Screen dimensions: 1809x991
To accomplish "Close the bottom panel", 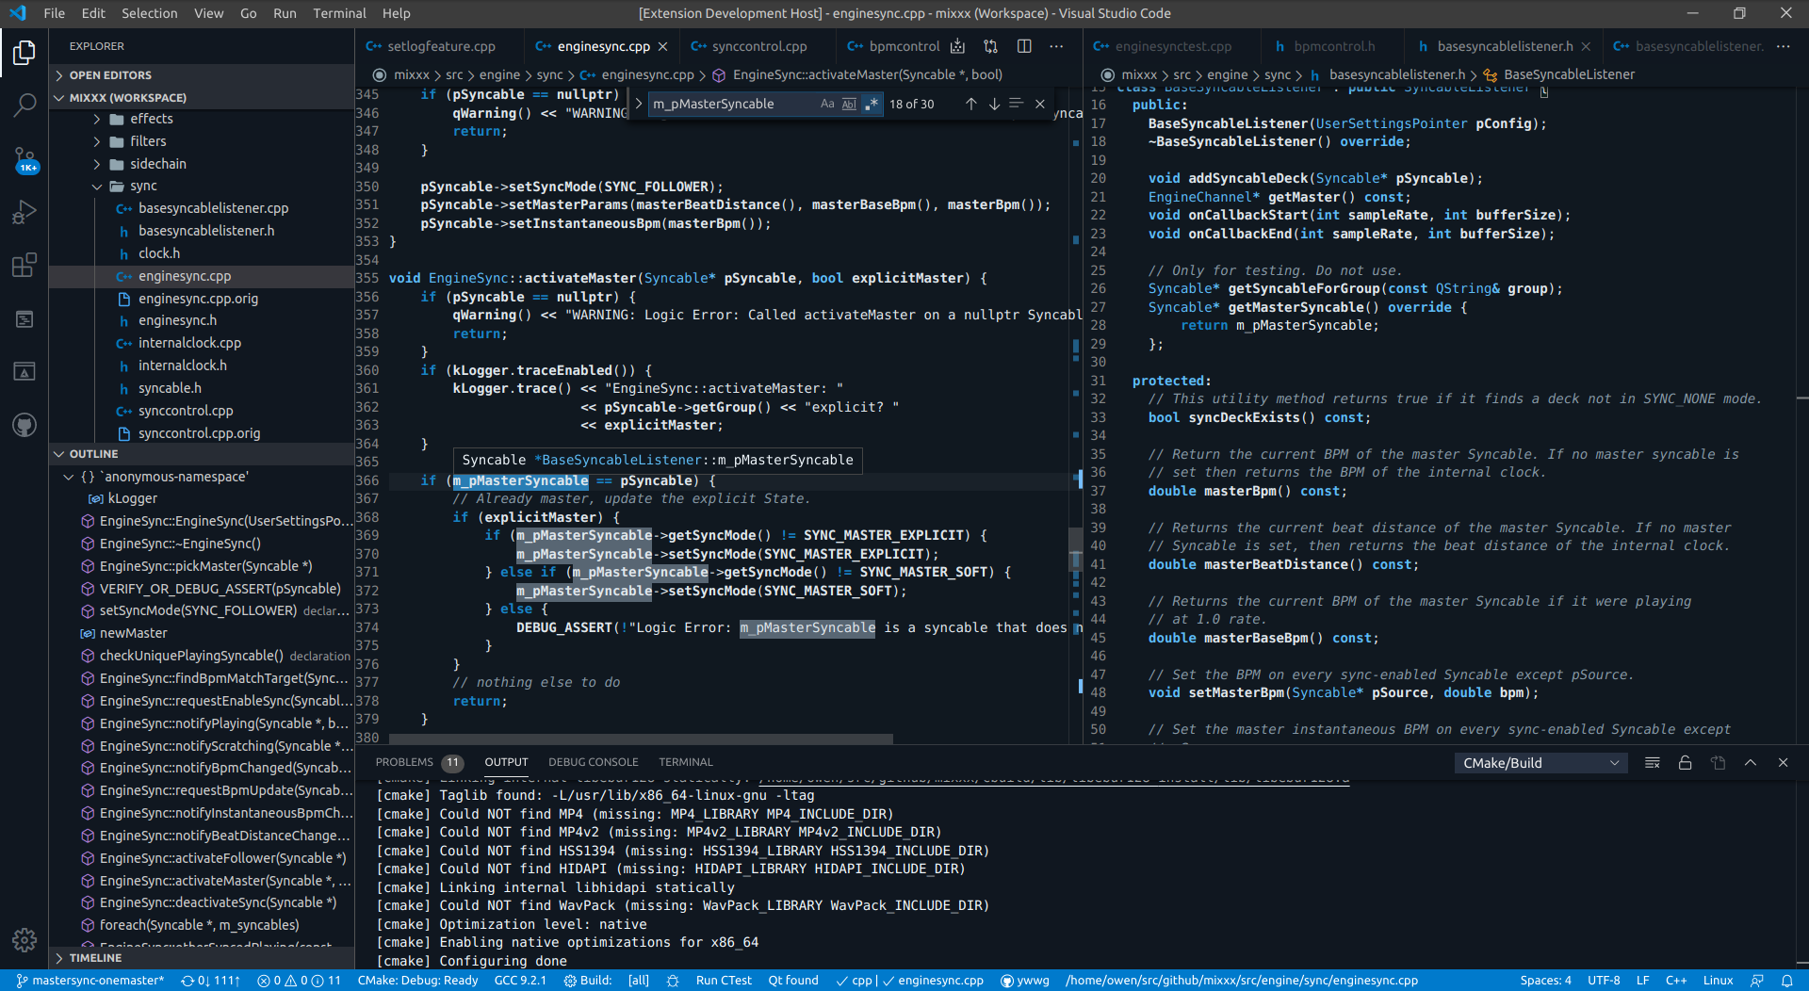I will coord(1783,763).
